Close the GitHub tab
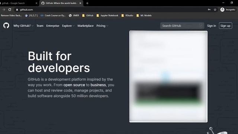 click(x=80, y=3)
